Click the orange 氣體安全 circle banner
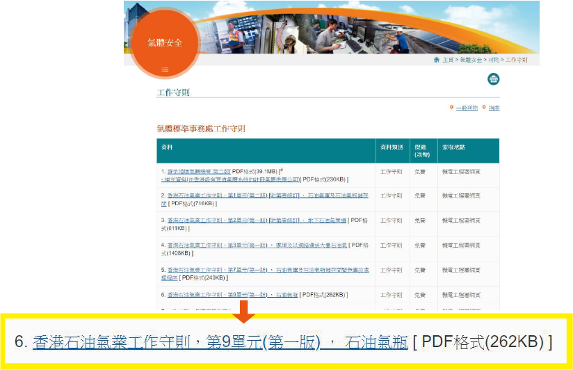The height and width of the screenshot is (370, 573). pyautogui.click(x=165, y=43)
